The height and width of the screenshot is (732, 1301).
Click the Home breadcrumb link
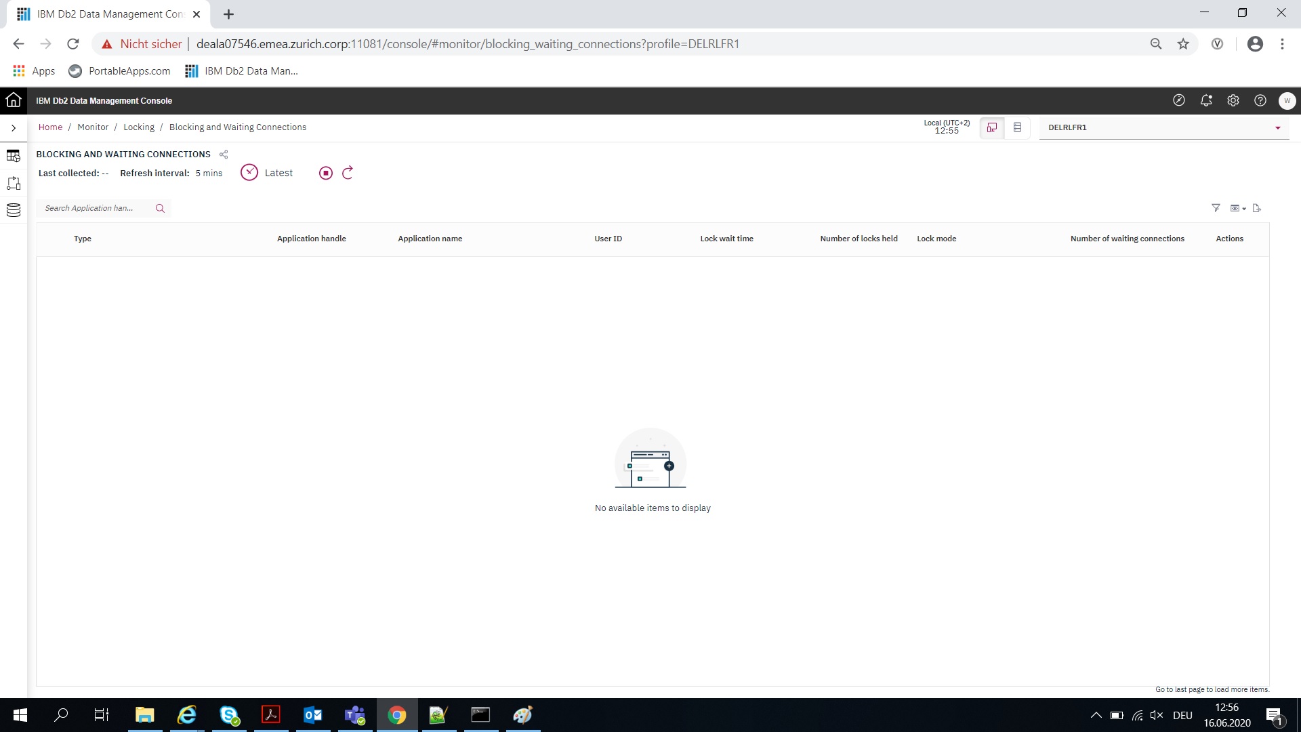[x=50, y=127]
